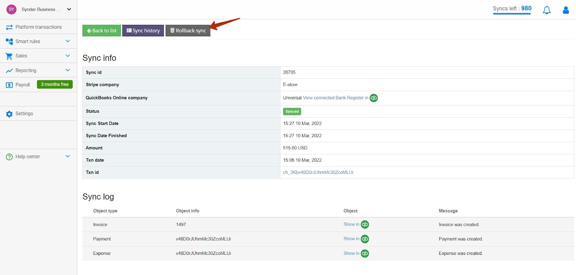Select the amount 515.00 USD

click(x=295, y=148)
